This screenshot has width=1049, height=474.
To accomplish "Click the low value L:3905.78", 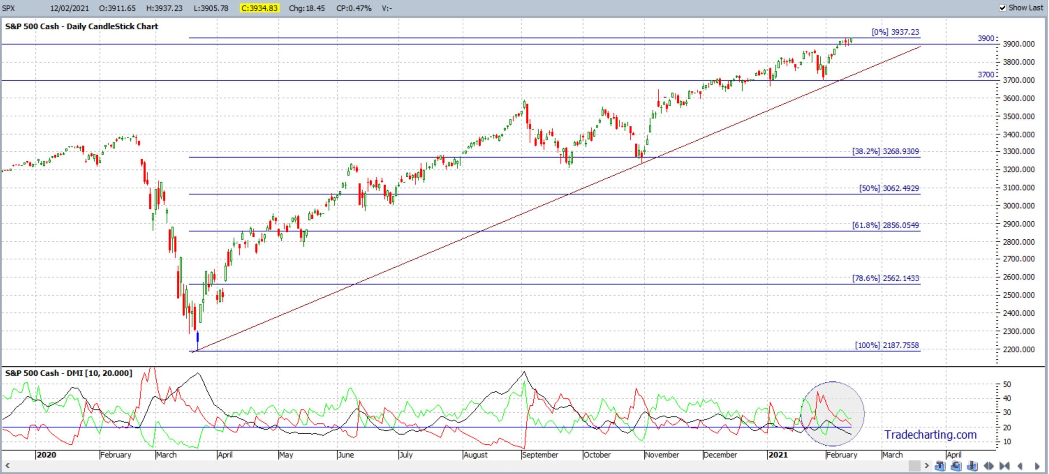I will coord(211,8).
